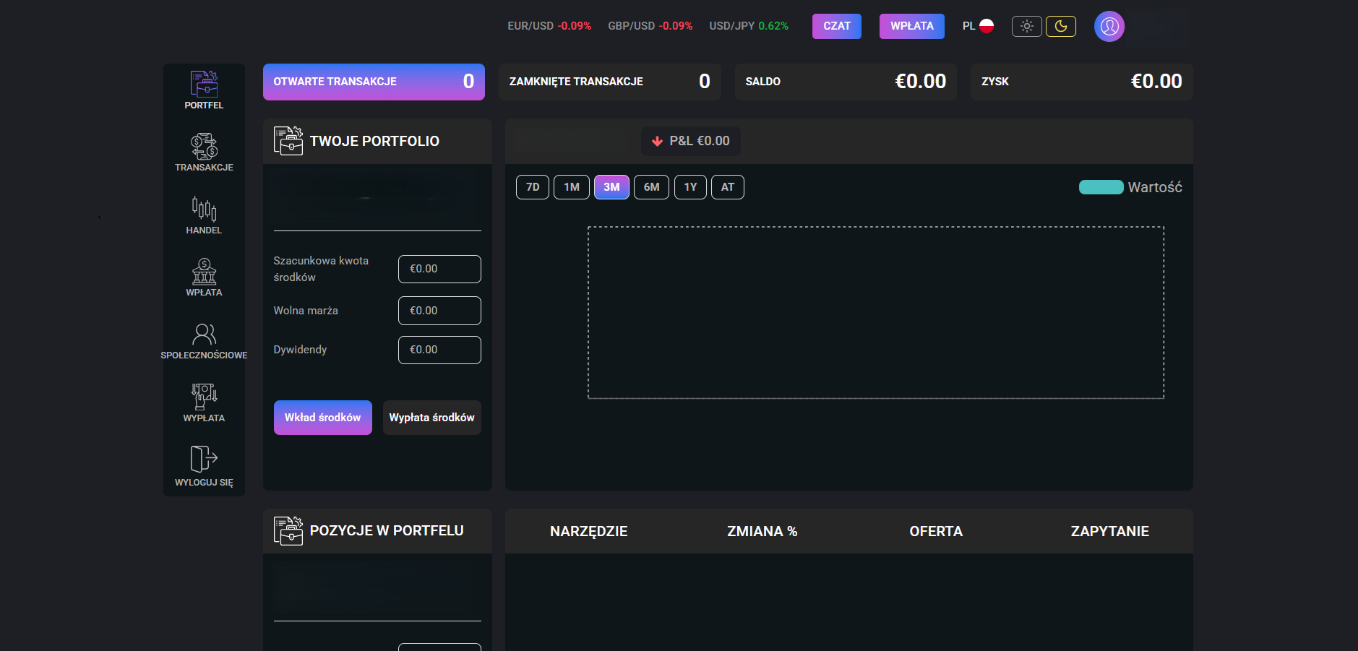1358x651 pixels.
Task: Open the Czat button
Action: (x=837, y=26)
